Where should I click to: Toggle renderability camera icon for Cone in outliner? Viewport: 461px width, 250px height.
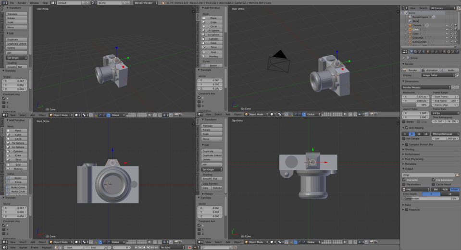click(455, 29)
